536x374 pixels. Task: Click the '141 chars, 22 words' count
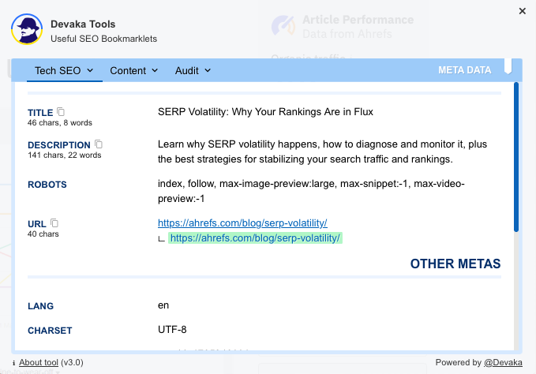pos(64,155)
